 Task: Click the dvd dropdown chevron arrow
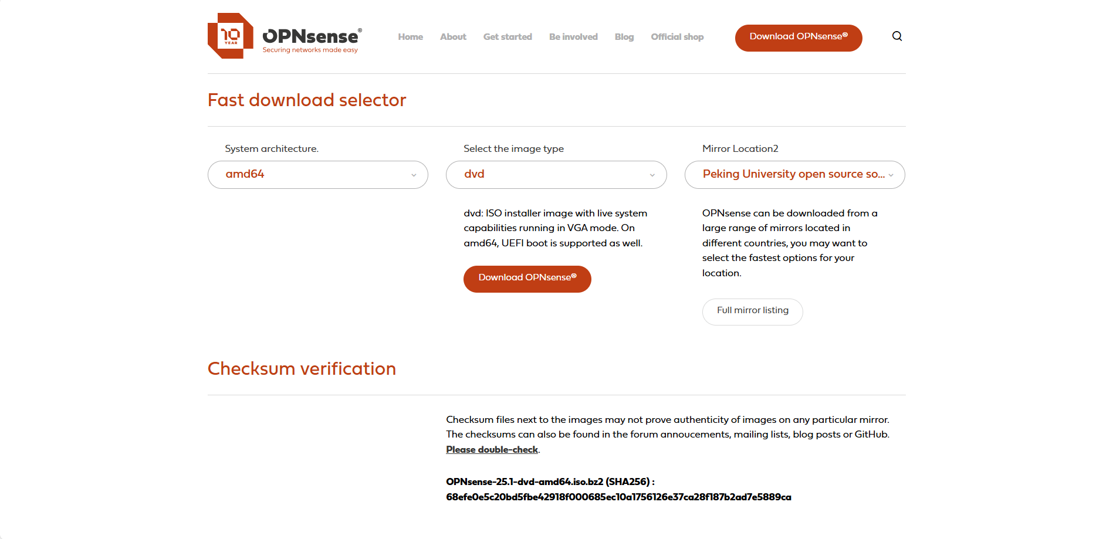pos(652,175)
